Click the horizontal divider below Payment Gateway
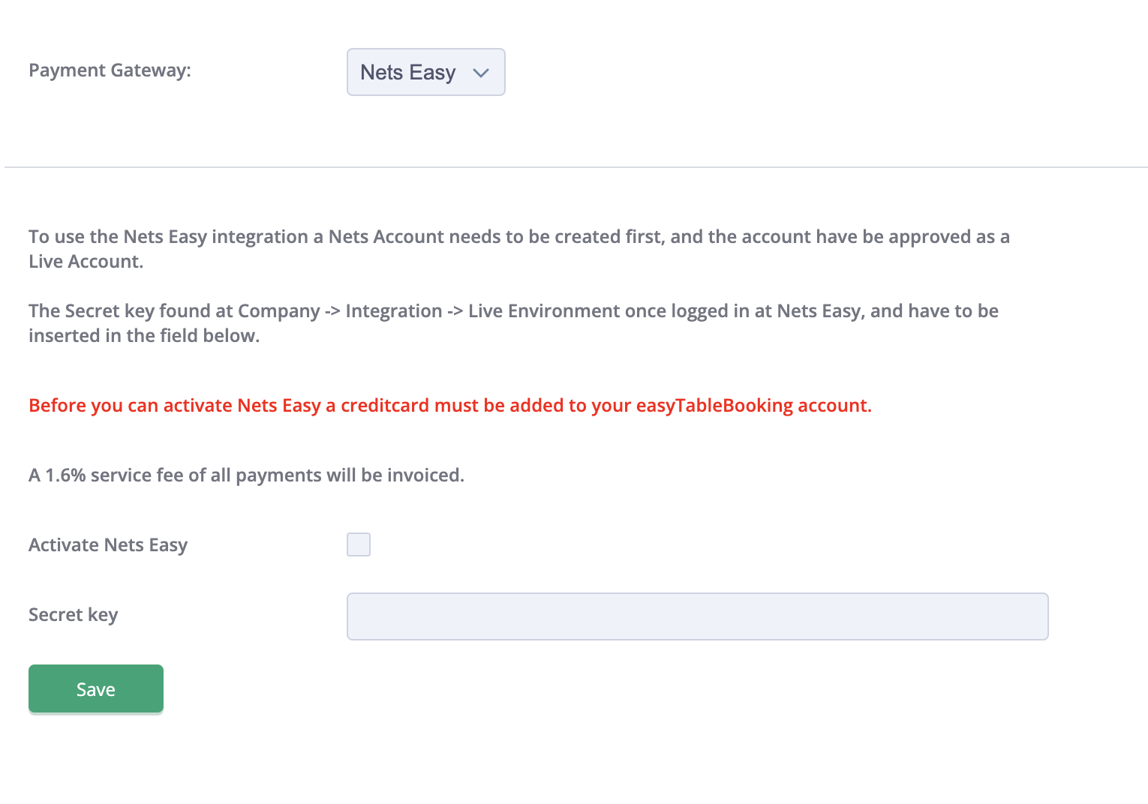This screenshot has width=1148, height=804. pos(576,167)
